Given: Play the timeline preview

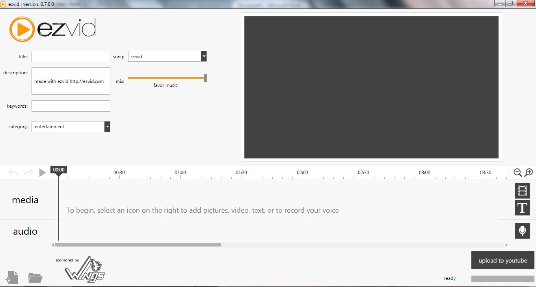Looking at the screenshot, I should click(x=43, y=173).
